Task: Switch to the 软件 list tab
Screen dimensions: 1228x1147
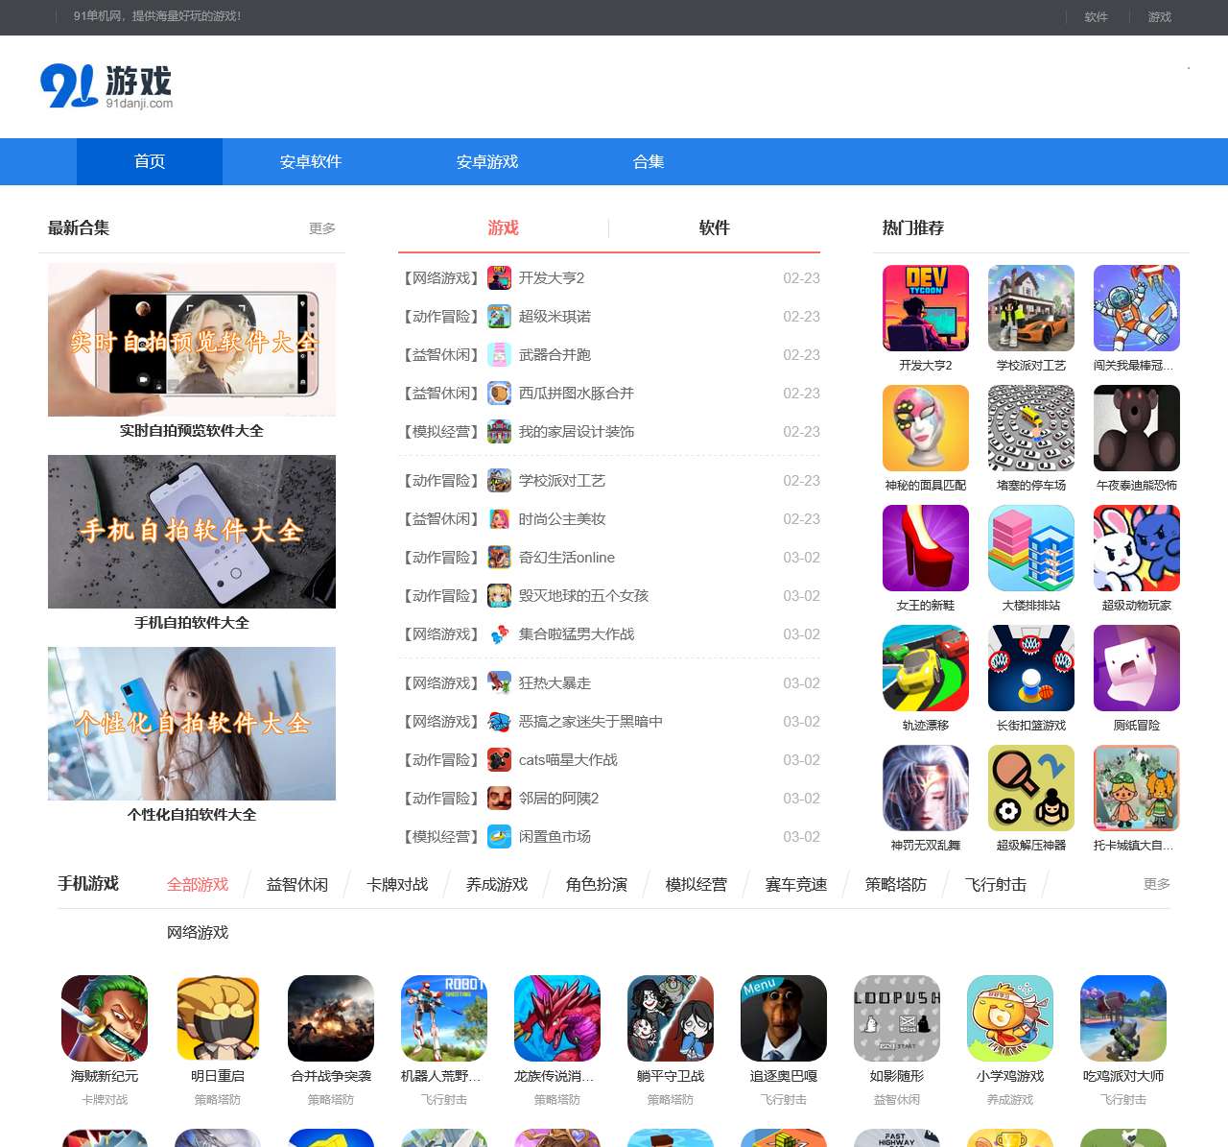Action: pyautogui.click(x=715, y=227)
